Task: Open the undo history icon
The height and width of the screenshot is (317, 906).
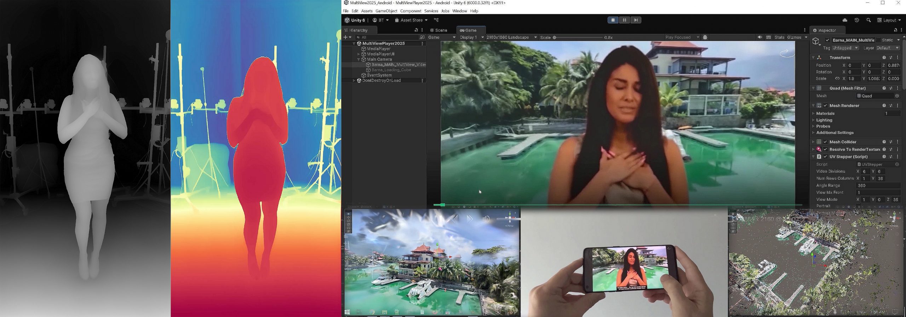Action: click(x=856, y=20)
